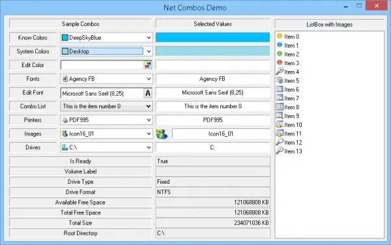Click the font icon beside Agency FB
The image size is (391, 245).
[65, 79]
